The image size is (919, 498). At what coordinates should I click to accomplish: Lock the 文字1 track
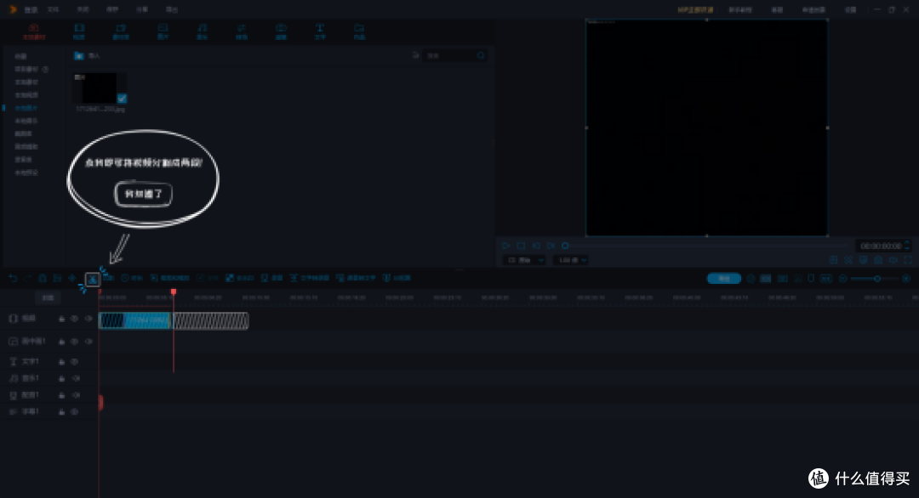pos(61,362)
